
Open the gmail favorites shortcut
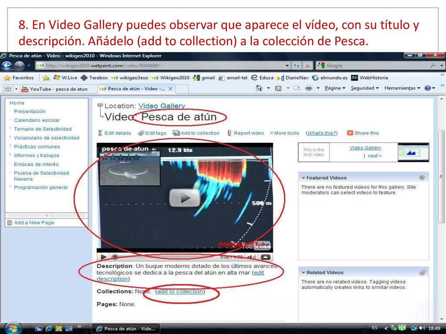click(x=204, y=77)
